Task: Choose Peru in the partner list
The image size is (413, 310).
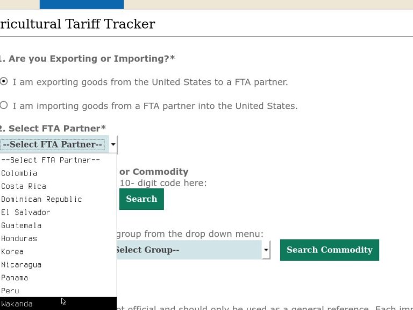Action: (x=10, y=291)
